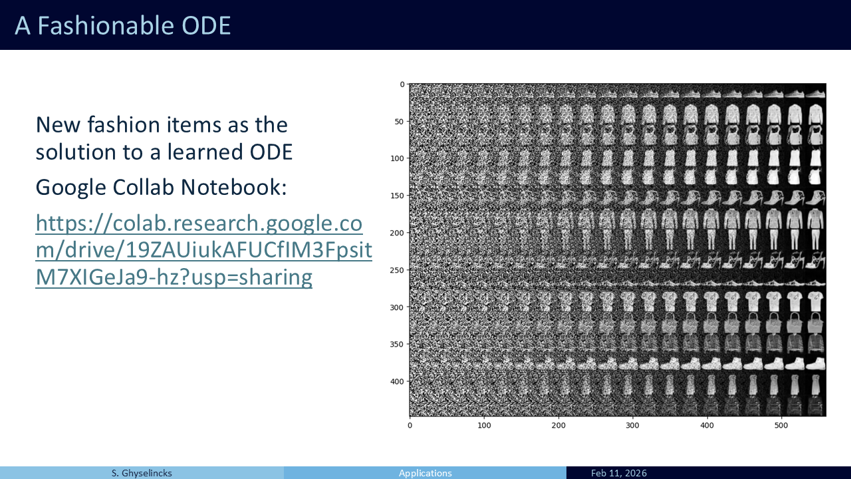Jump to 'Applications' section in footer

coord(425,473)
